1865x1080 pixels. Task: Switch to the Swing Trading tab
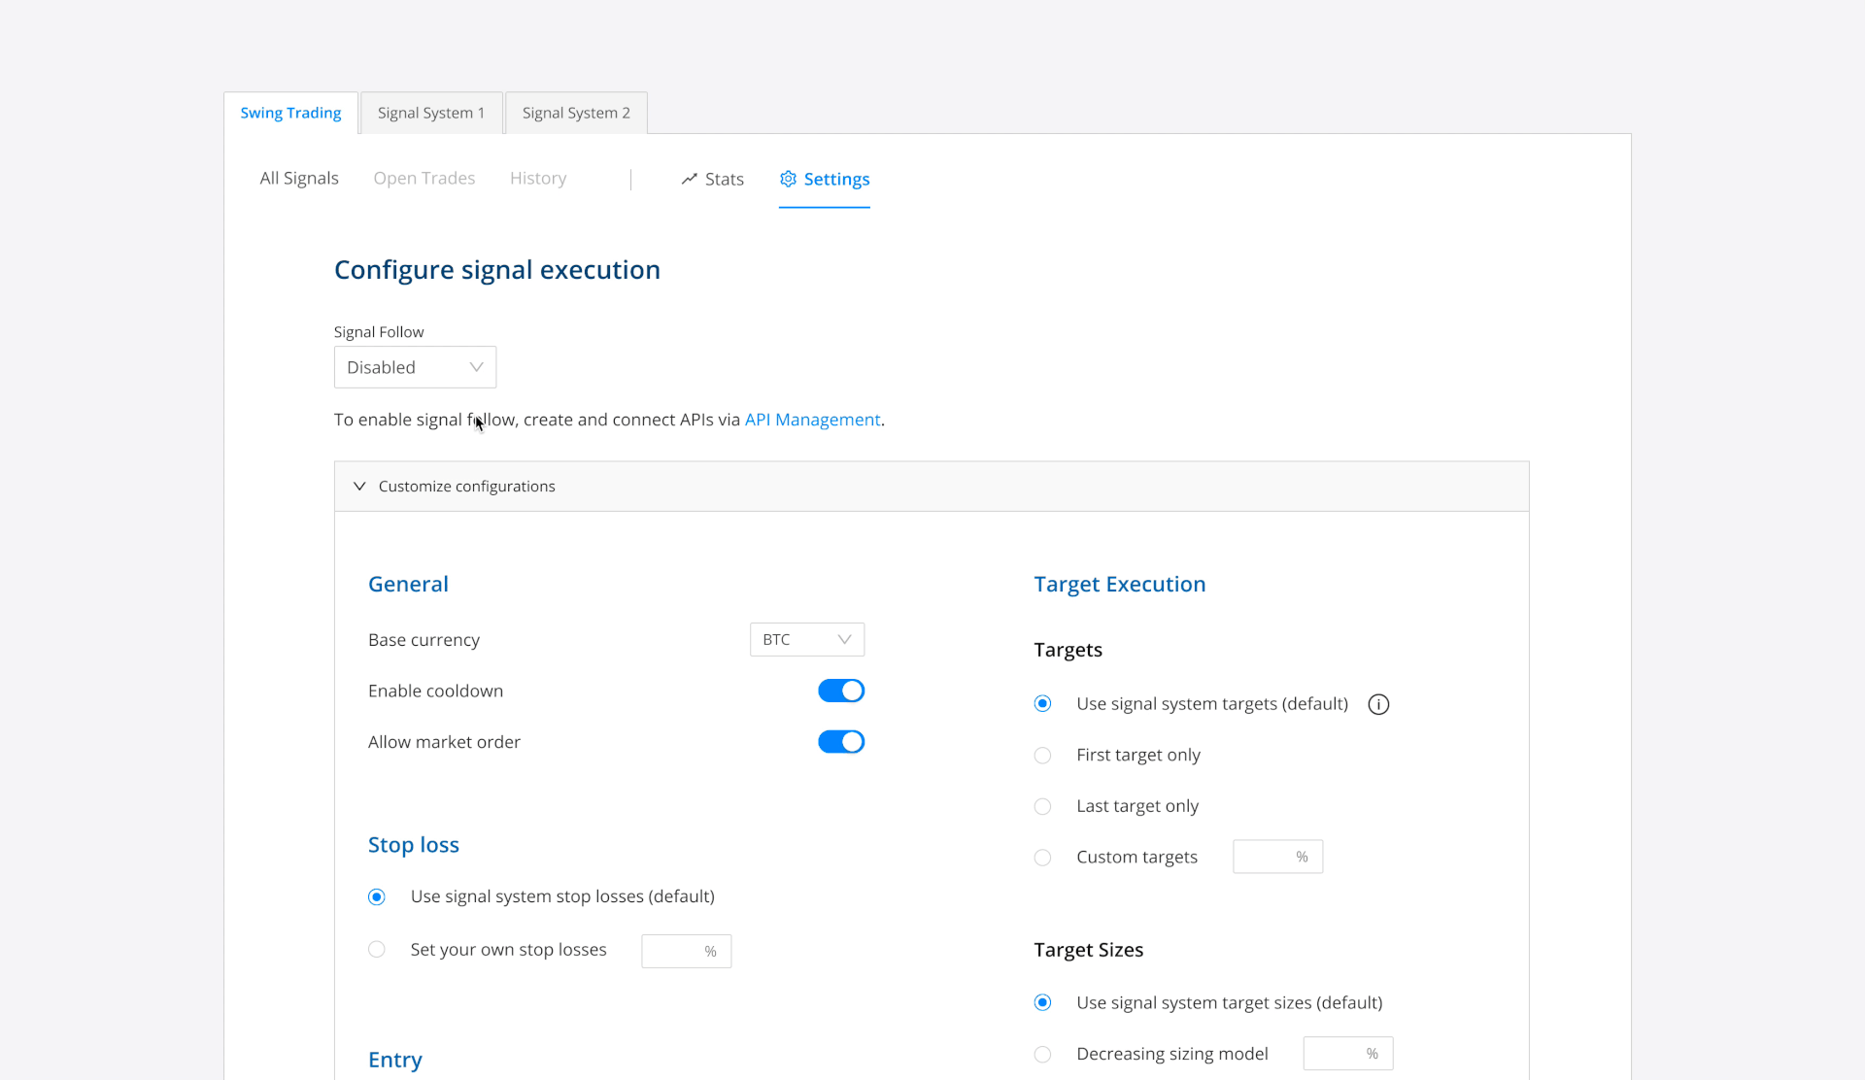[290, 113]
